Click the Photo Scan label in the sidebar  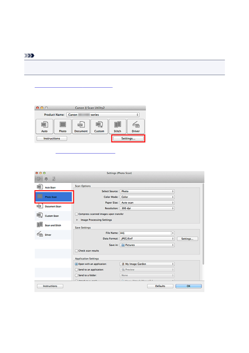point(51,197)
